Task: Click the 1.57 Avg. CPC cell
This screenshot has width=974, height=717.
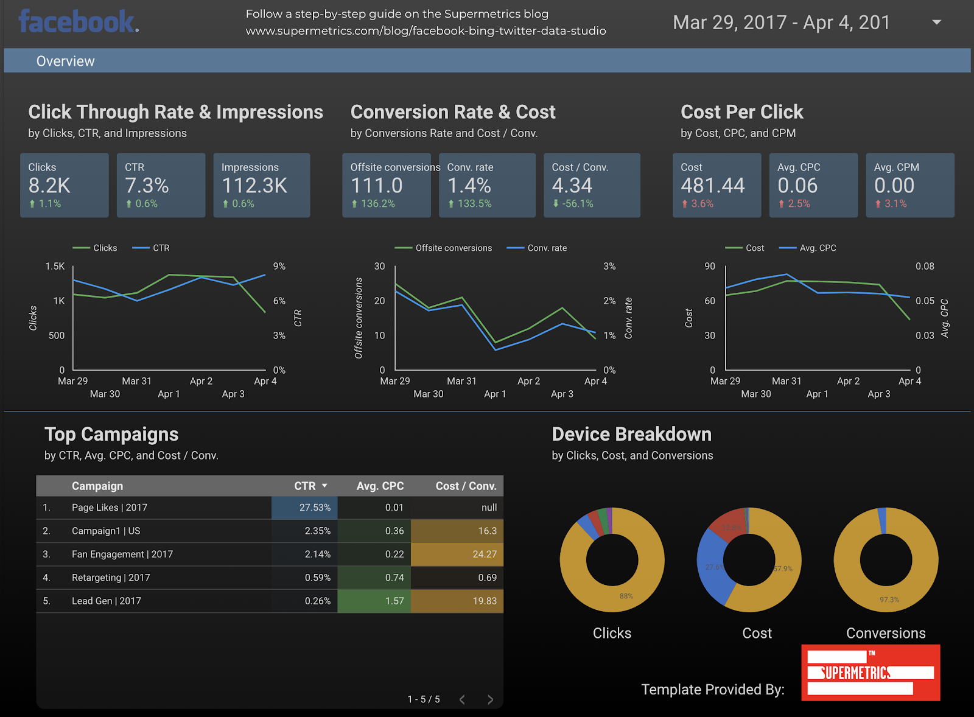Action: pos(374,601)
